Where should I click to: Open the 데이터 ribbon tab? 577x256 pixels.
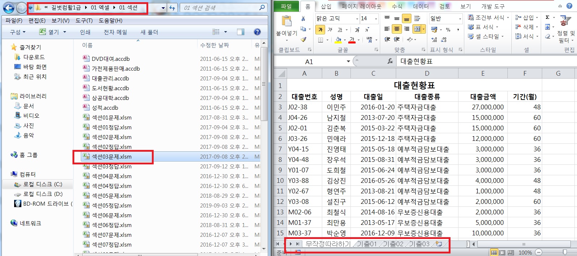click(420, 6)
